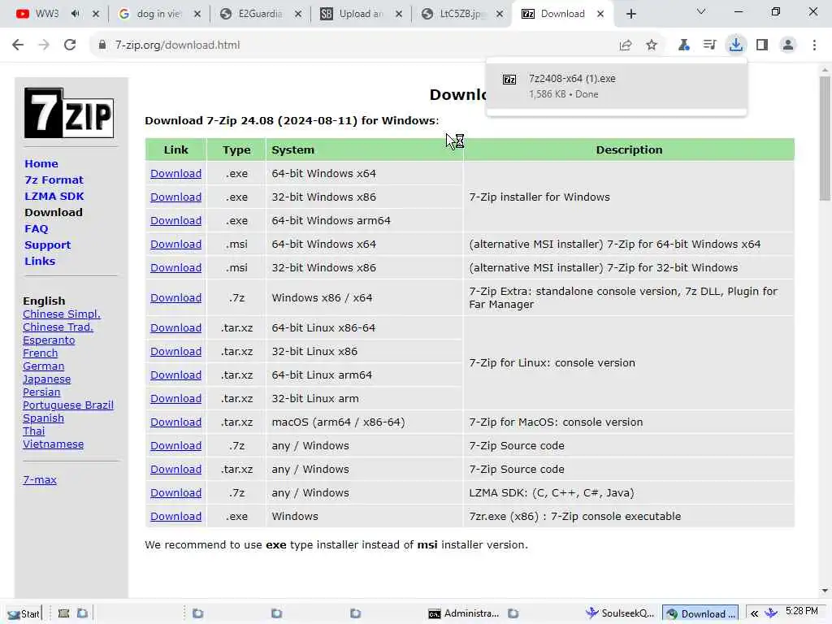Click the scrollbar down arrow
Viewport: 832px width, 624px height.
(x=825, y=591)
